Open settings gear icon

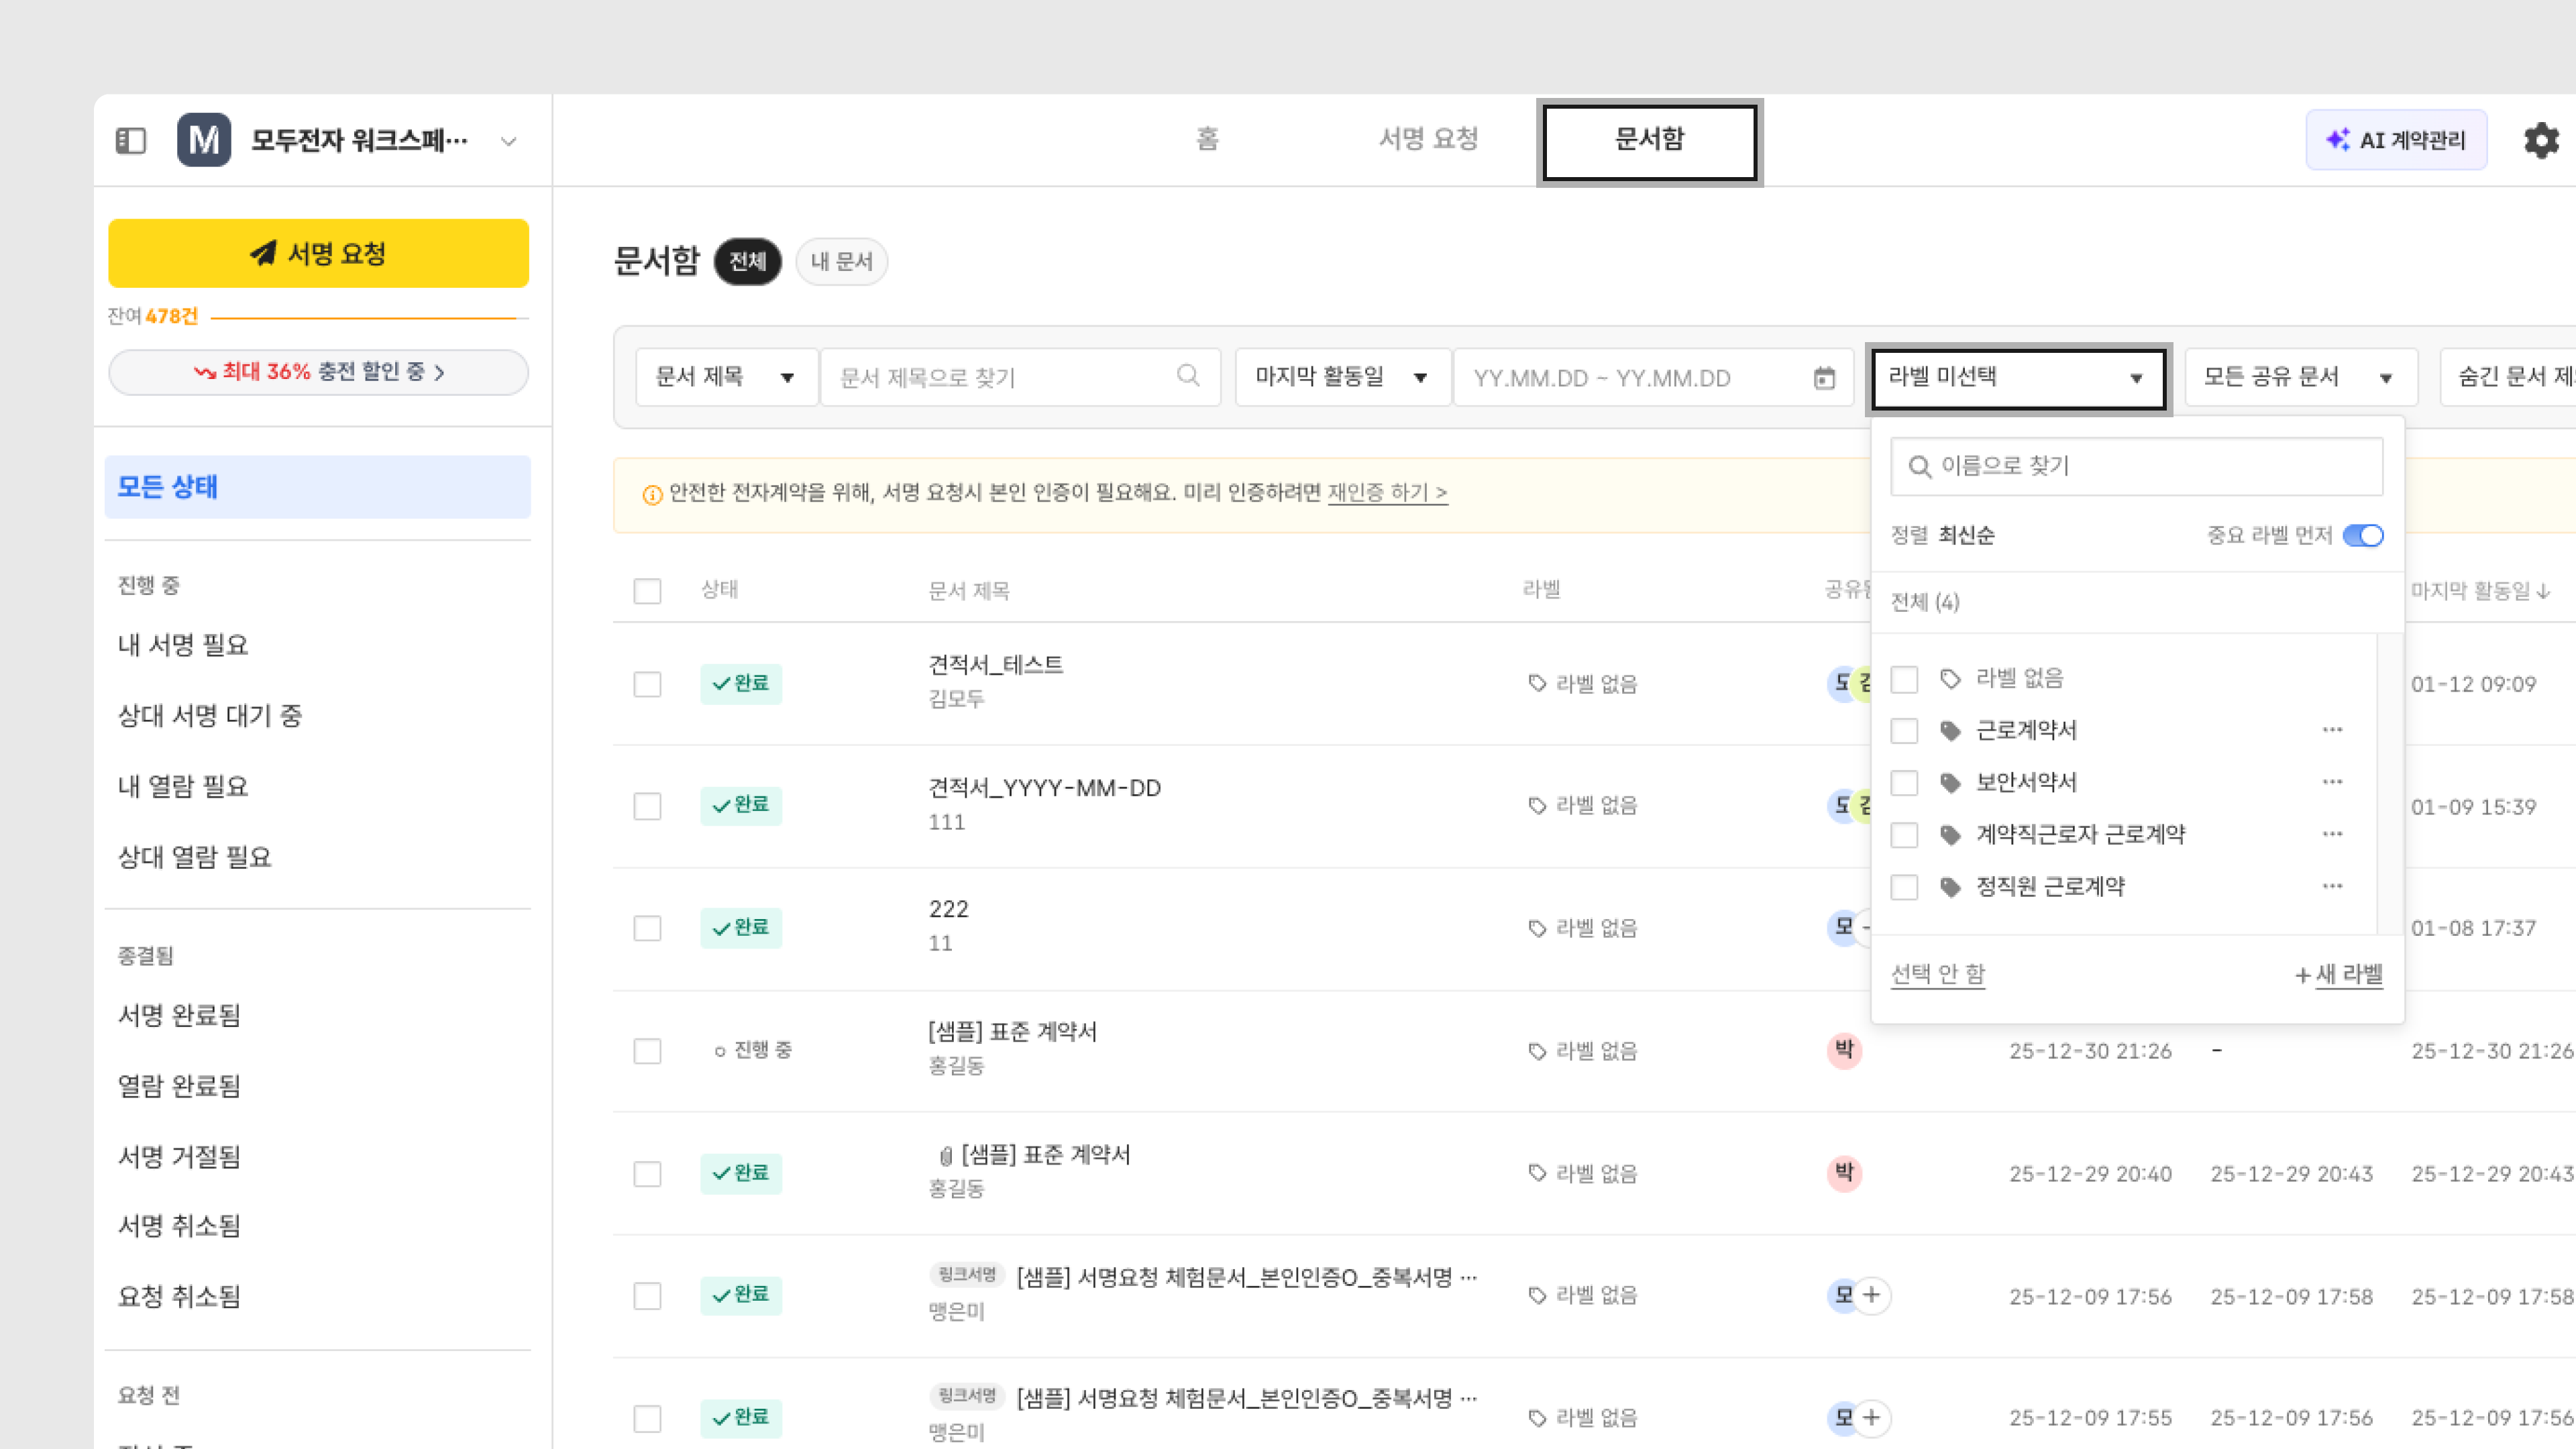2540,140
